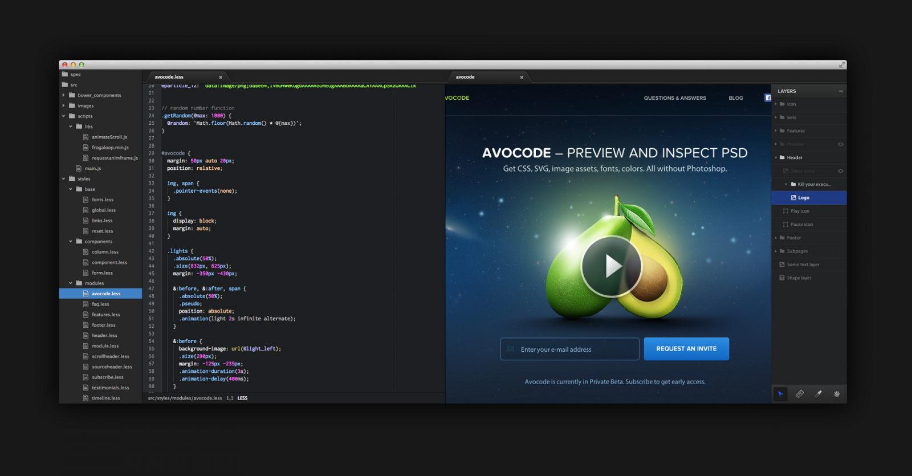Expand the bower_components folder

click(63, 95)
